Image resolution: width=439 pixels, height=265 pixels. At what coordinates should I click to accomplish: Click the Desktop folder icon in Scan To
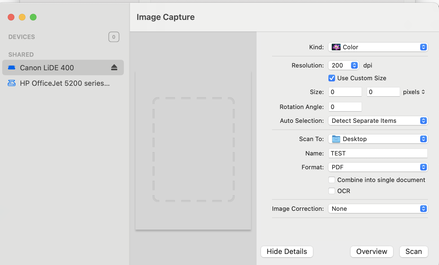[x=336, y=139]
